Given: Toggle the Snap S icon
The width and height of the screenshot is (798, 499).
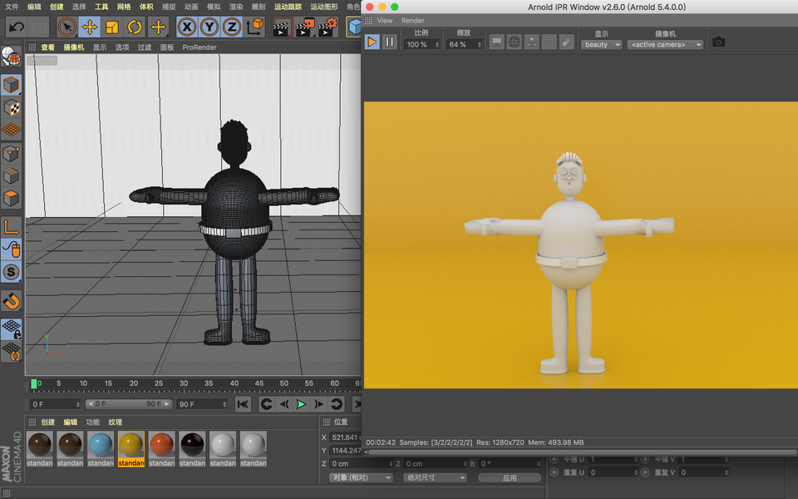Looking at the screenshot, I should point(11,272).
